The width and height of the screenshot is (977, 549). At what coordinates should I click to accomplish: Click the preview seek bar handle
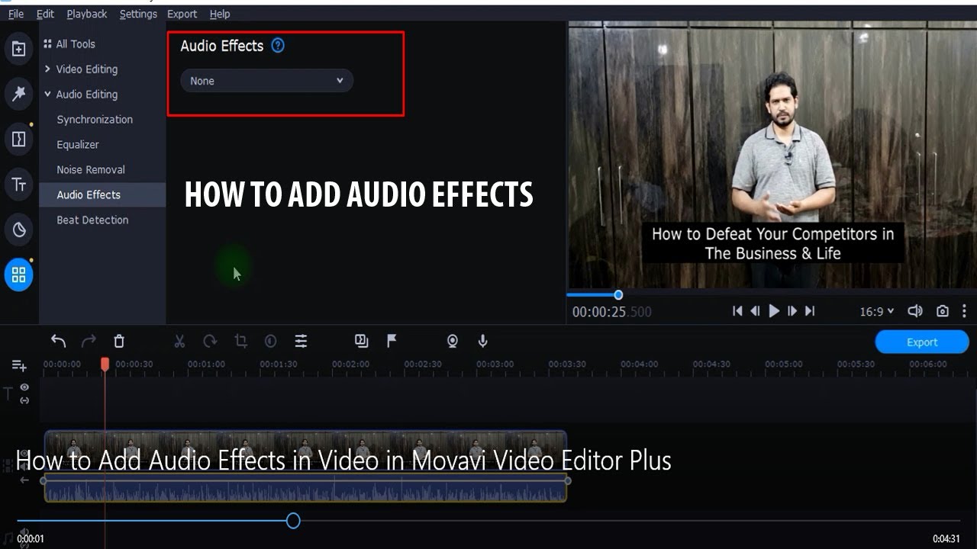pyautogui.click(x=618, y=295)
